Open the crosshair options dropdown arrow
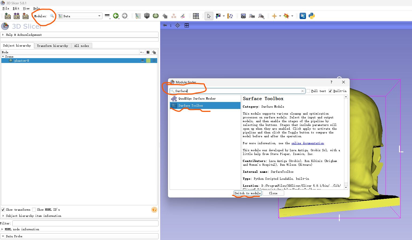The width and height of the screenshot is (412, 240). pos(280,16)
